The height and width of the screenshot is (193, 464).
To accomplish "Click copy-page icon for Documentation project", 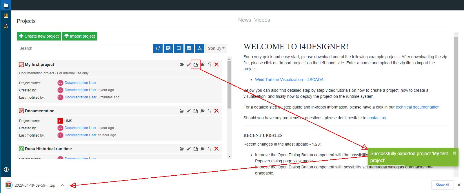I will [210, 111].
